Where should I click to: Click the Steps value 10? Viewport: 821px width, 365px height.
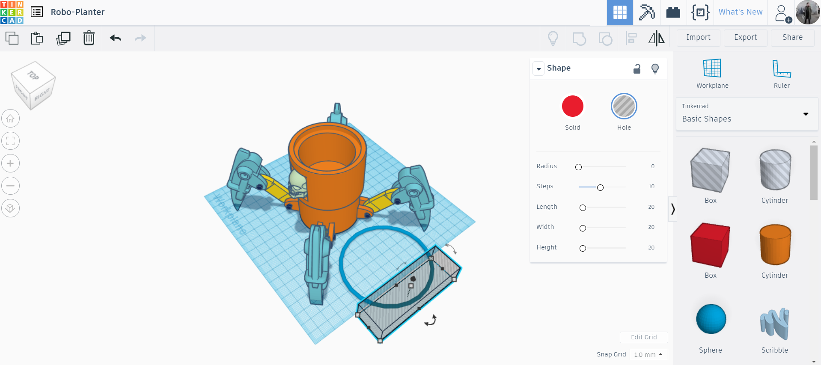point(651,187)
